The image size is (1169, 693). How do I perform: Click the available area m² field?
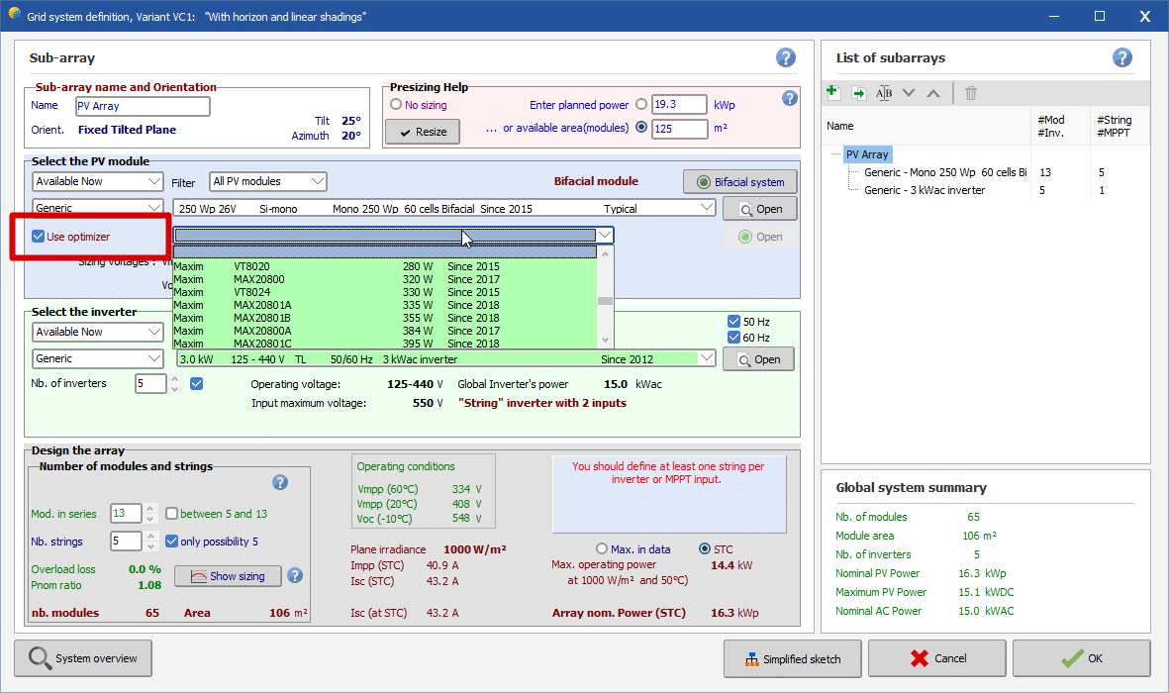[679, 129]
